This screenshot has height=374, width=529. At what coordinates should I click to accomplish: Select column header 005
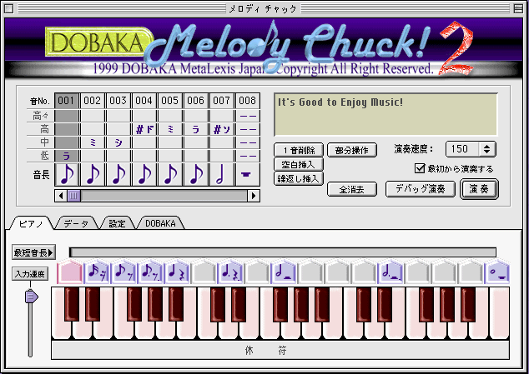click(x=170, y=101)
